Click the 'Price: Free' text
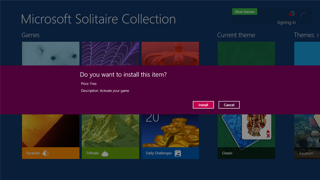 (x=89, y=84)
